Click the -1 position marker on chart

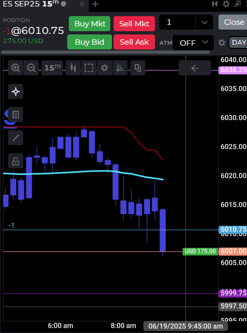pyautogui.click(x=11, y=225)
